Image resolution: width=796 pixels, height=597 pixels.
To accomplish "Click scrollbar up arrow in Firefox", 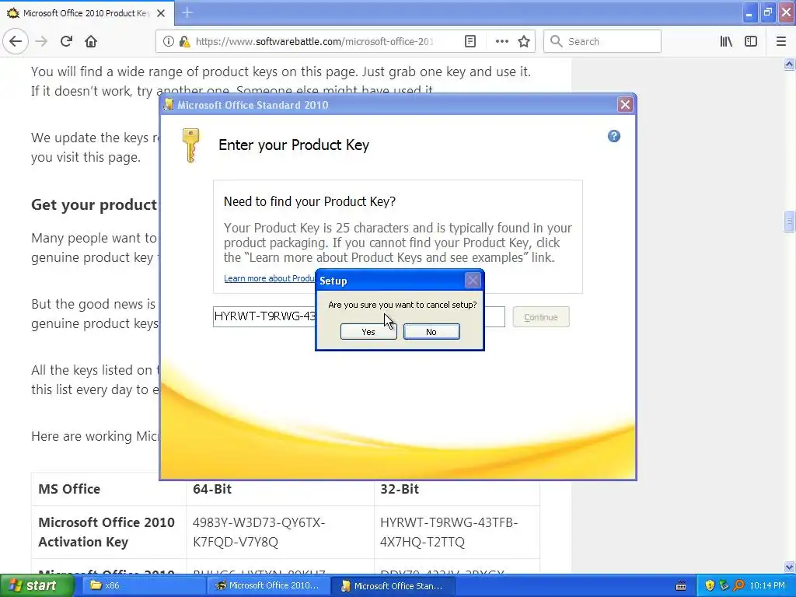I will point(789,64).
